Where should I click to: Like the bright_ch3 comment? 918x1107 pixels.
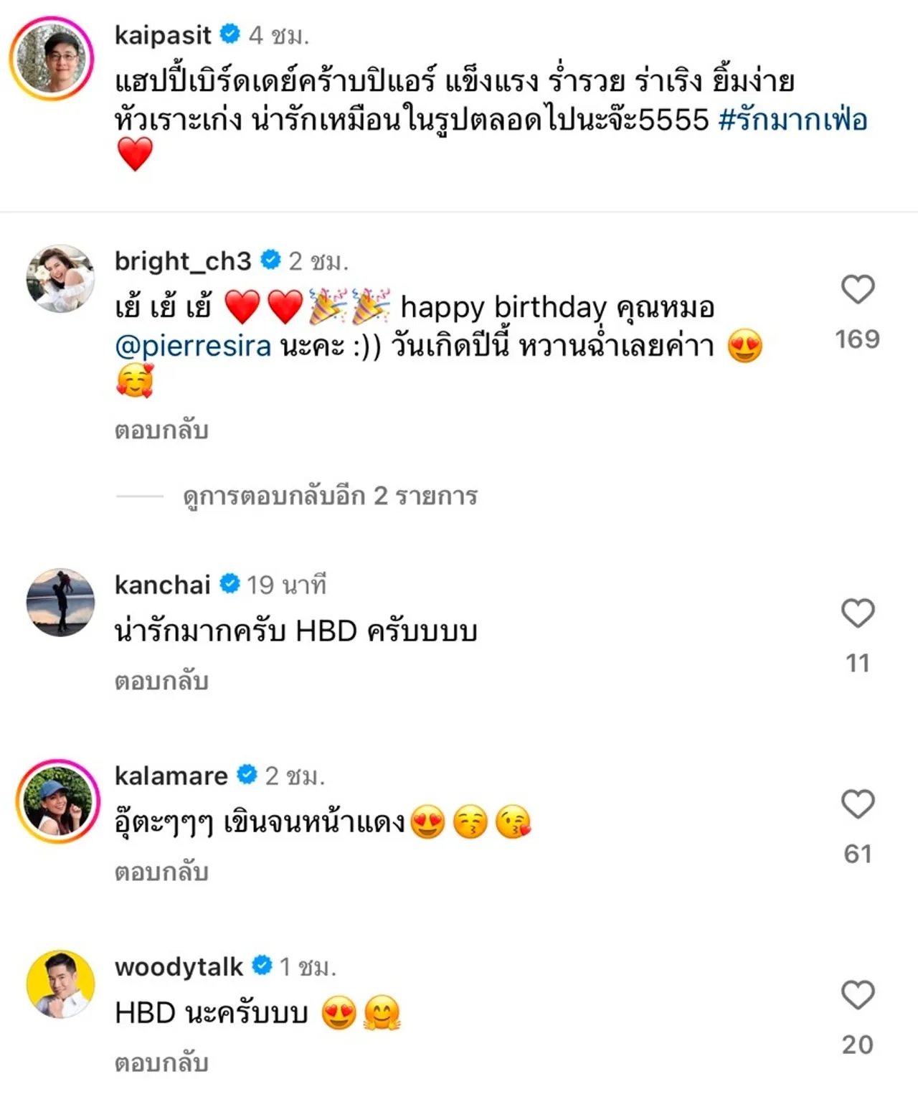pyautogui.click(x=858, y=290)
